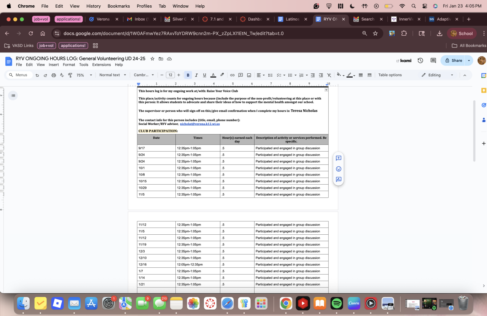Click the Add comment icon beside table
The height and width of the screenshot is (316, 487).
(x=338, y=158)
